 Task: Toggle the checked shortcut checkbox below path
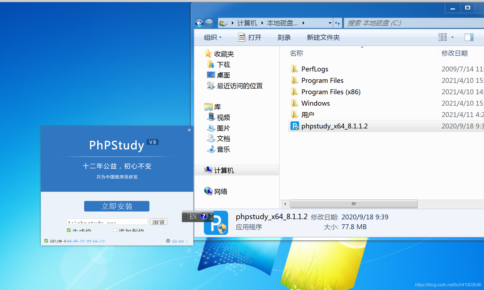[x=69, y=230]
